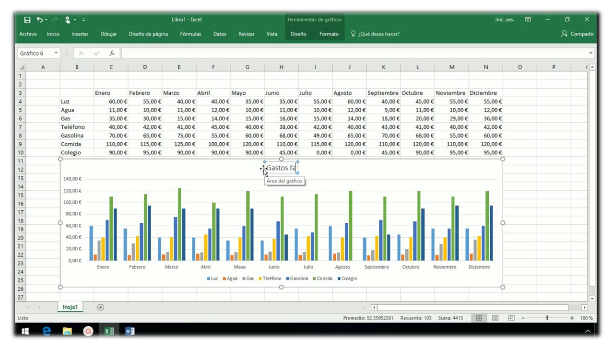The image size is (614, 345).
Task: Click the Agosto axis label in chart
Action: point(342,267)
